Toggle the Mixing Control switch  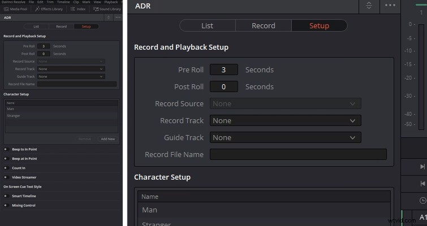pos(6,205)
